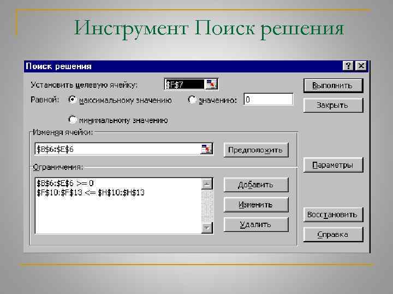Select constraint $F$10:$F$13 <= $H$10:$H$13
Viewport: 393px width, 294px height.
point(91,193)
